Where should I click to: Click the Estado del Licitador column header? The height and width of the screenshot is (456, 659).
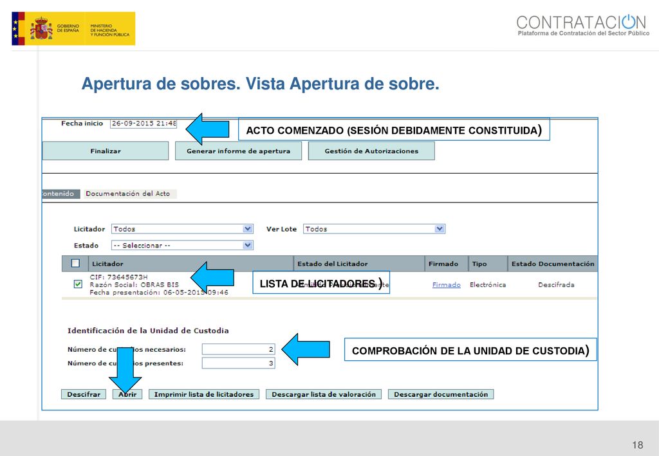pos(359,264)
